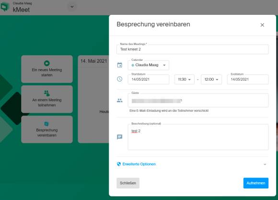
Task: Click the video icon in Ein neues Meeting starten
Action: tap(47, 63)
